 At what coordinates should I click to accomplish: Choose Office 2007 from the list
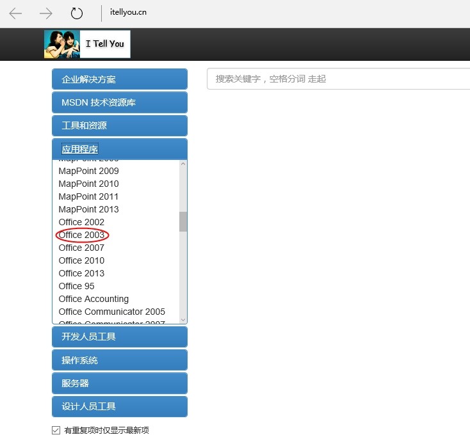pyautogui.click(x=81, y=248)
